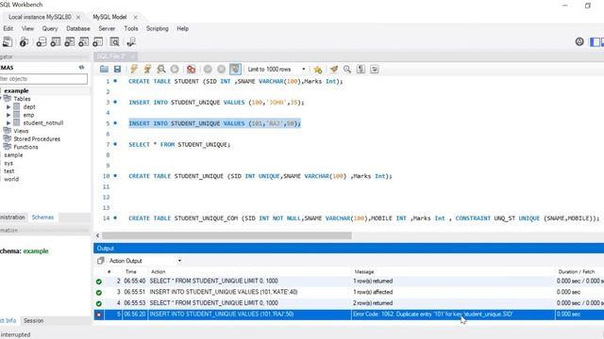The width and height of the screenshot is (604, 339).
Task: Select the Views node under example
Action: click(x=21, y=131)
